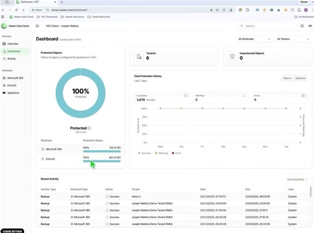Screen dimensions: 315x233
Task: Click the 23/12/2025, 07:30:57 start time
Action: click(213, 197)
